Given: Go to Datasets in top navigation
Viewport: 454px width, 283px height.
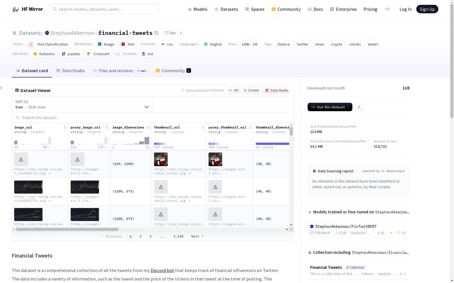Looking at the screenshot, I should [226, 9].
